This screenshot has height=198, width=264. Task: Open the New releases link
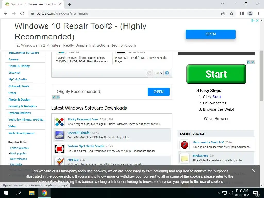click(x=18, y=159)
